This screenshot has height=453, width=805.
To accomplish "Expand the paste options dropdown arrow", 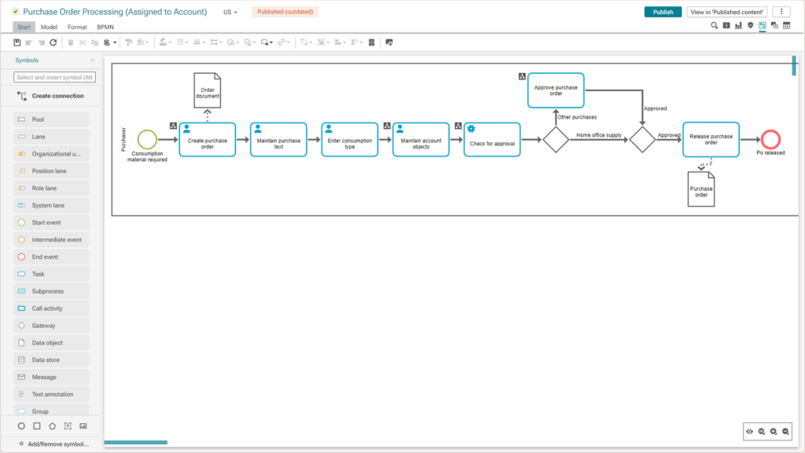I will pyautogui.click(x=115, y=42).
